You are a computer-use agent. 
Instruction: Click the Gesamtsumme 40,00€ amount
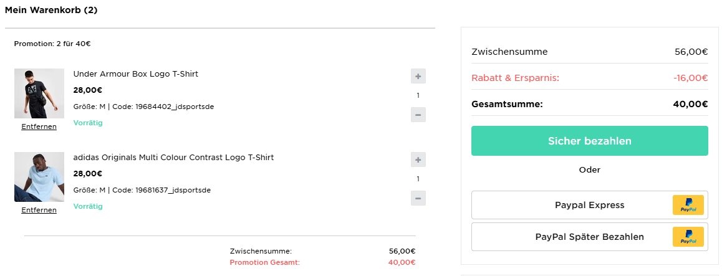[x=690, y=104]
